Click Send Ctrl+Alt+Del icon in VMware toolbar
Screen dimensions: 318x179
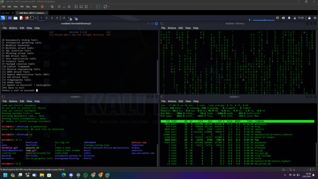pos(52,7)
